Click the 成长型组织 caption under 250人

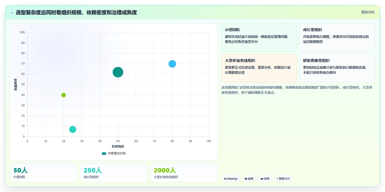tap(91, 177)
